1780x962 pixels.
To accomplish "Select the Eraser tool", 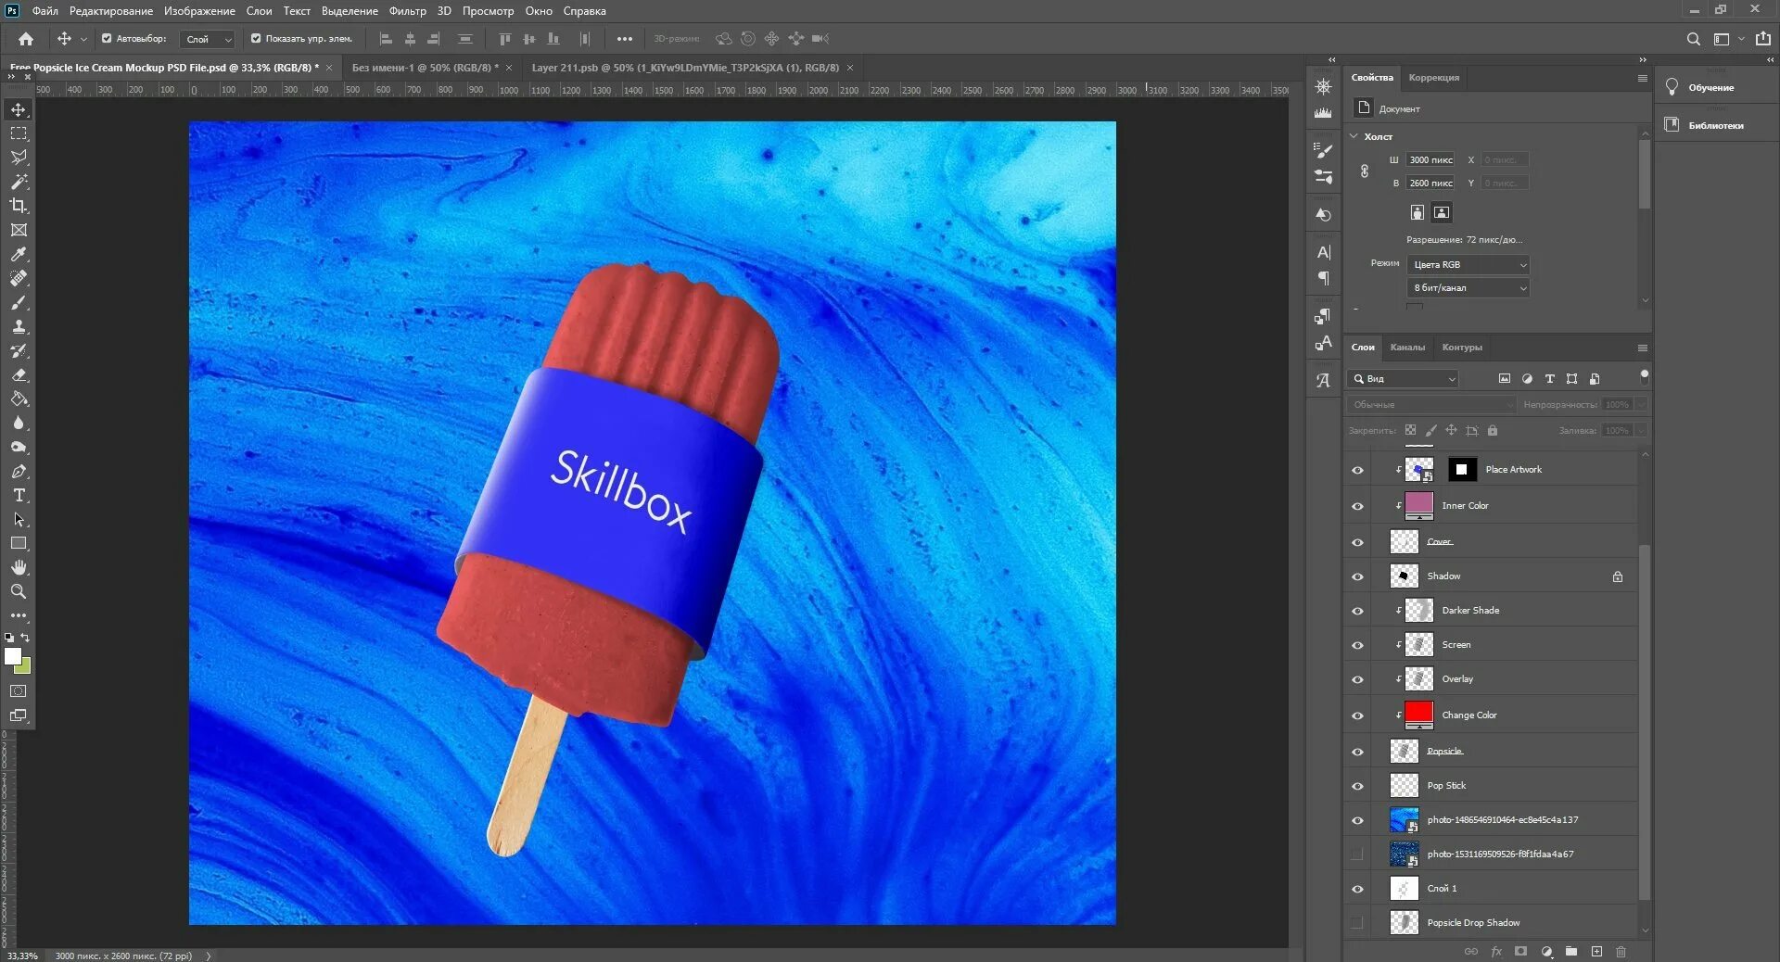I will (19, 374).
